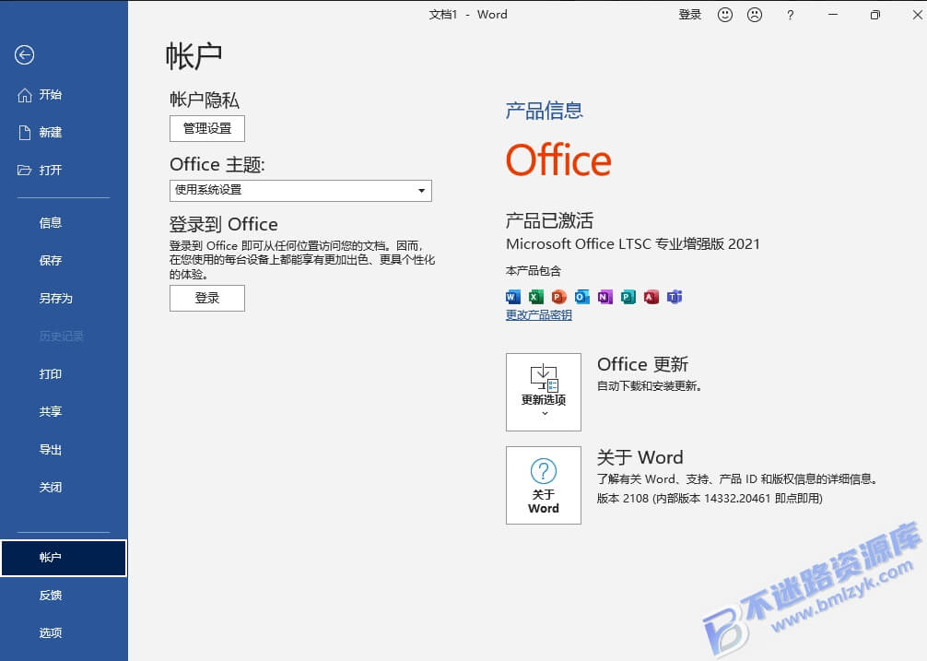Click the Access app icon in product list

pyautogui.click(x=651, y=297)
